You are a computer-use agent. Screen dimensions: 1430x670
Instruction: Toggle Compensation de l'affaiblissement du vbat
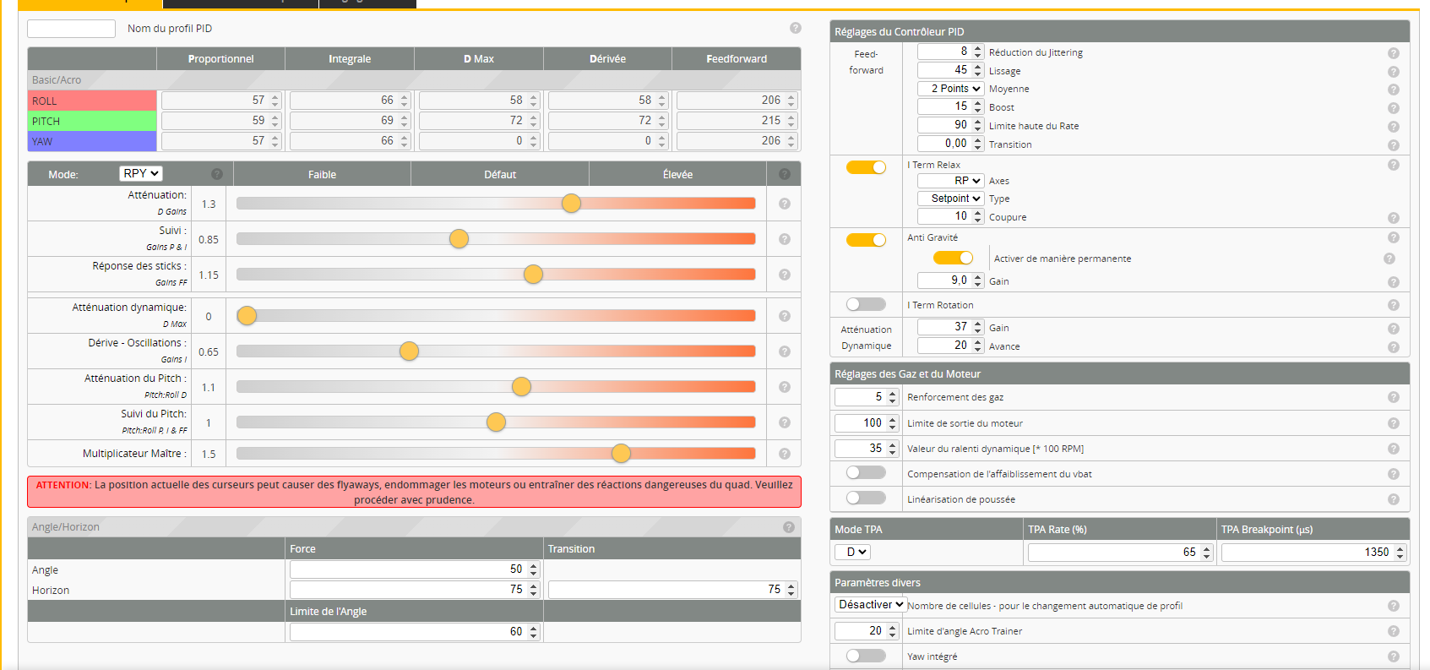coord(866,473)
